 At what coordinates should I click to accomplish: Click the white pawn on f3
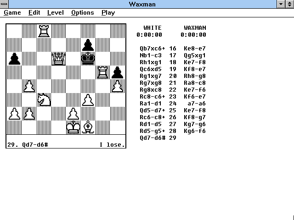(x=88, y=100)
